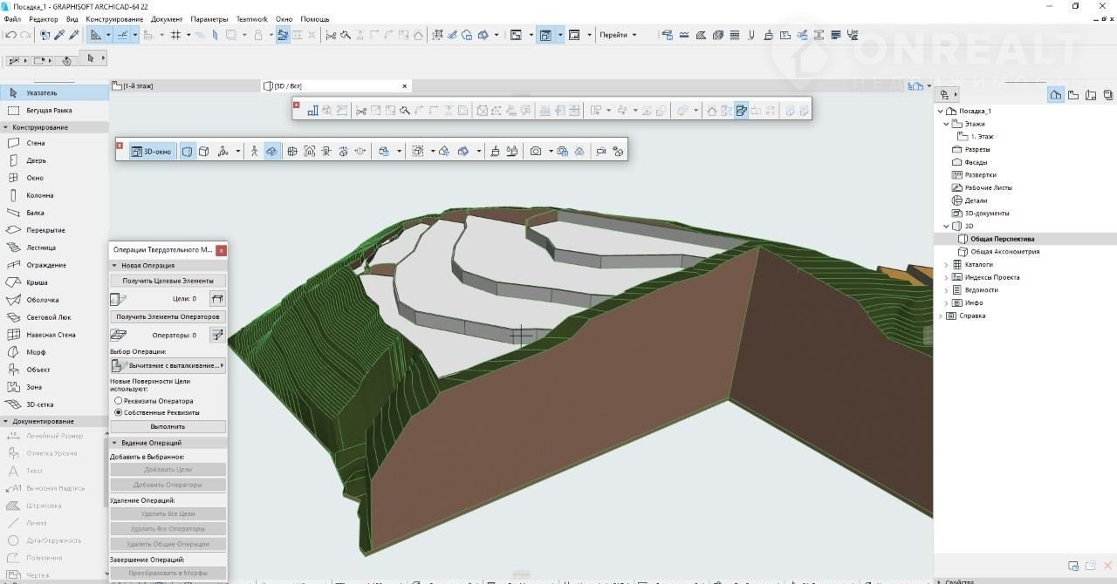Image resolution: width=1117 pixels, height=584 pixels.
Task: Select Собственные Реквизиты radio button
Action: [119, 412]
